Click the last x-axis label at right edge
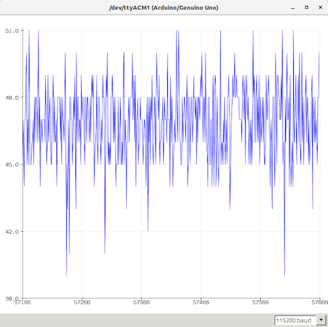 point(320,302)
